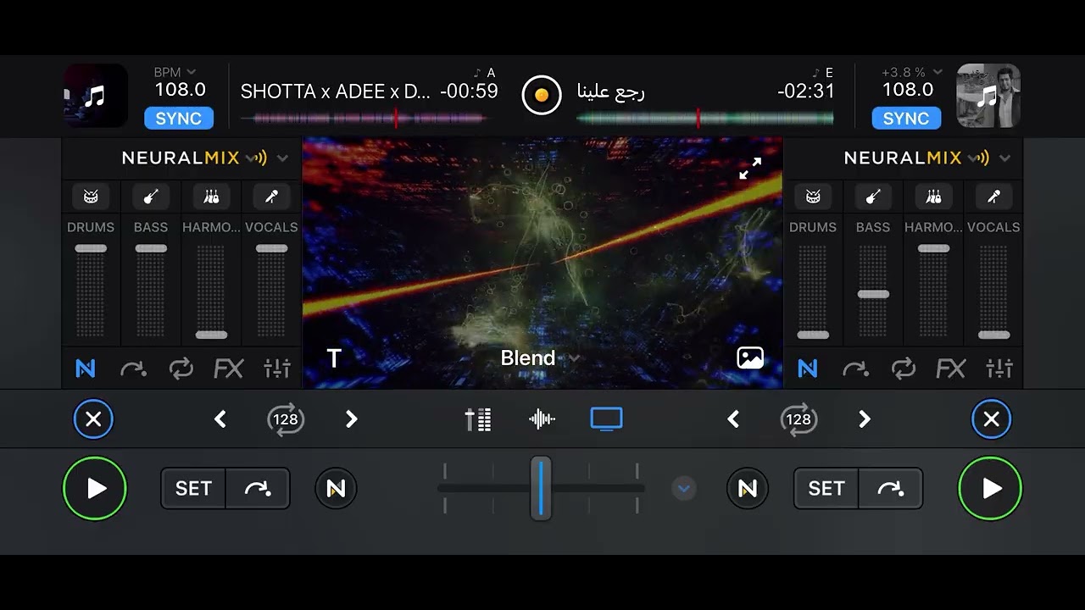1085x610 pixels.
Task: Open left deck cue jump tab
Action: [x=133, y=369]
